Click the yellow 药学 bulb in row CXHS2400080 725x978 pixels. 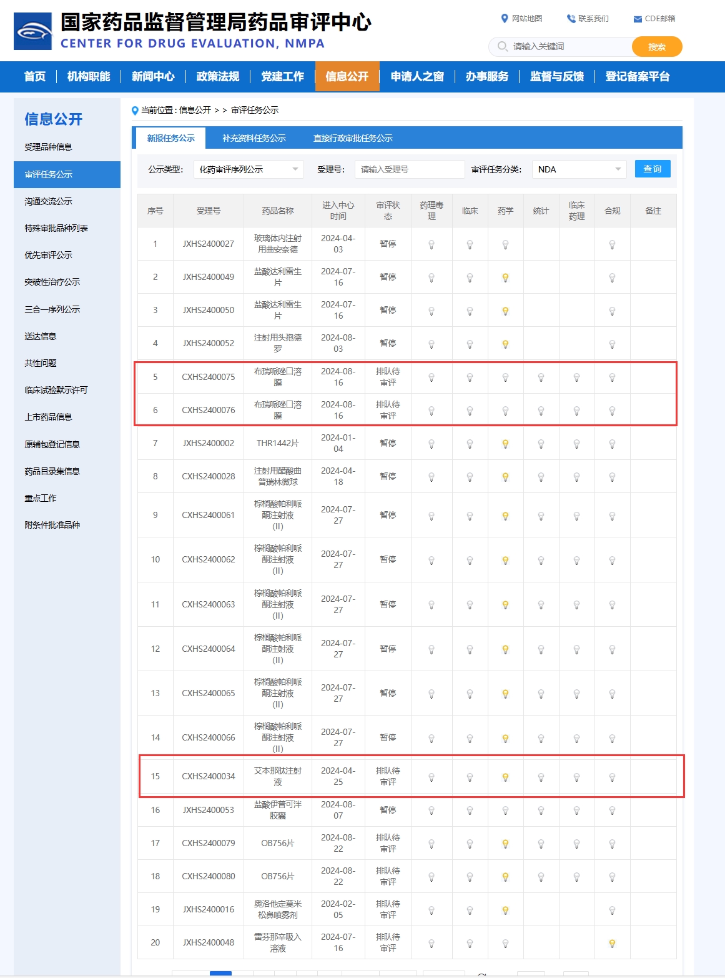click(x=506, y=877)
